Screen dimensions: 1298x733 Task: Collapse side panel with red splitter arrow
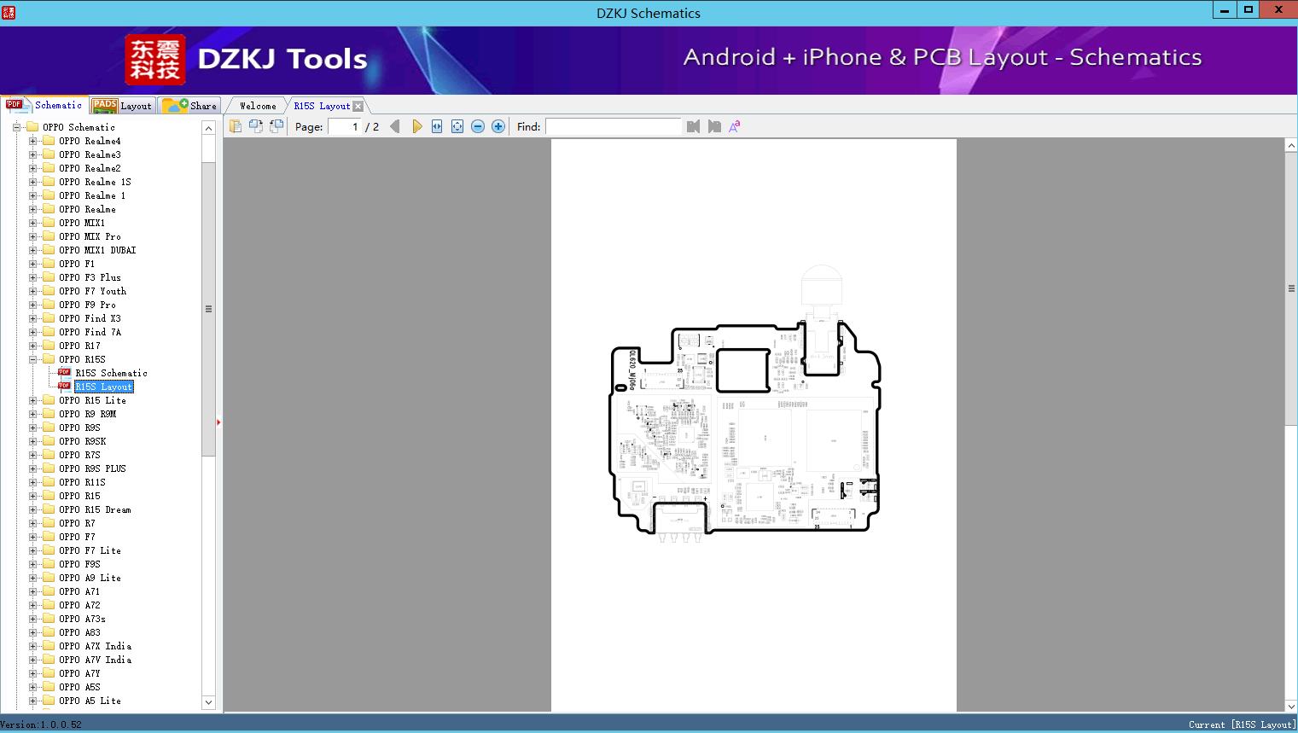[x=218, y=422]
